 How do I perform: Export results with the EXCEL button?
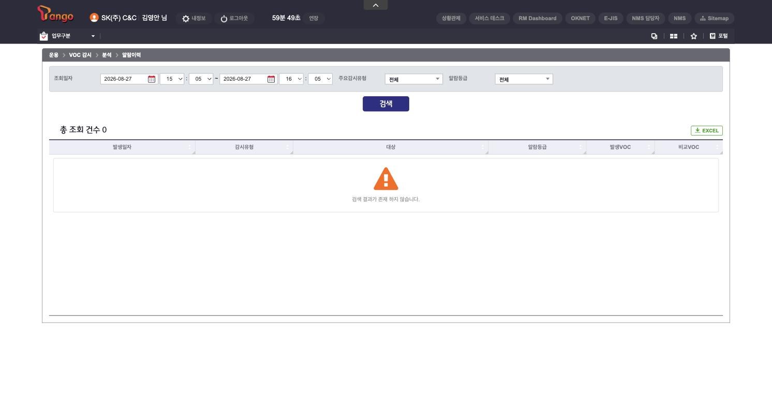pos(707,131)
